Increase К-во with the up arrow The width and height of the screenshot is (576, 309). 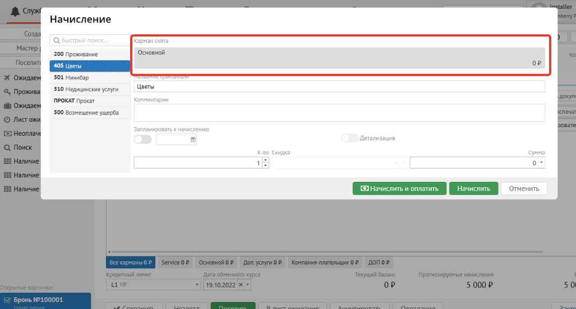[265, 160]
